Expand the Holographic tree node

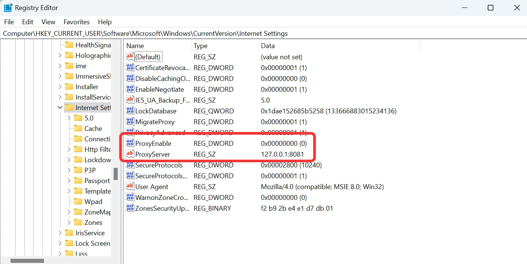(60, 56)
